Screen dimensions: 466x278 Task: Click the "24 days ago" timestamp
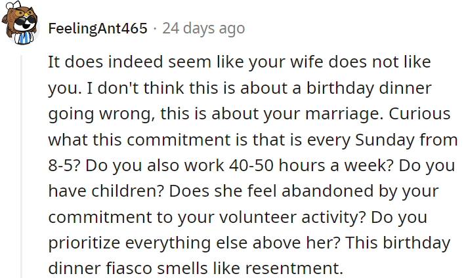click(203, 28)
